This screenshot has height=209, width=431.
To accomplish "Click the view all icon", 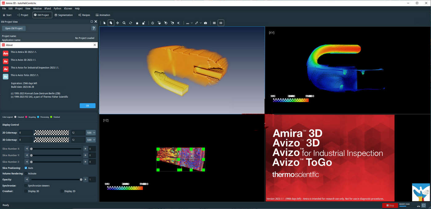I will (179, 23).
